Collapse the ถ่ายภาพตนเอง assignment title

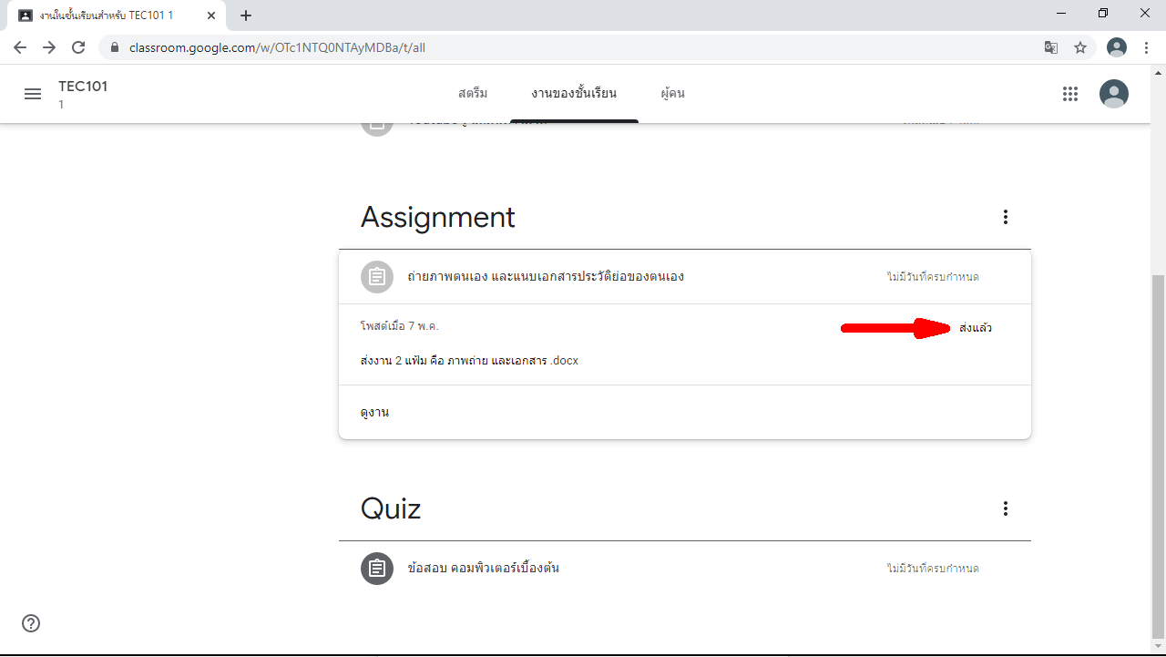tap(545, 277)
